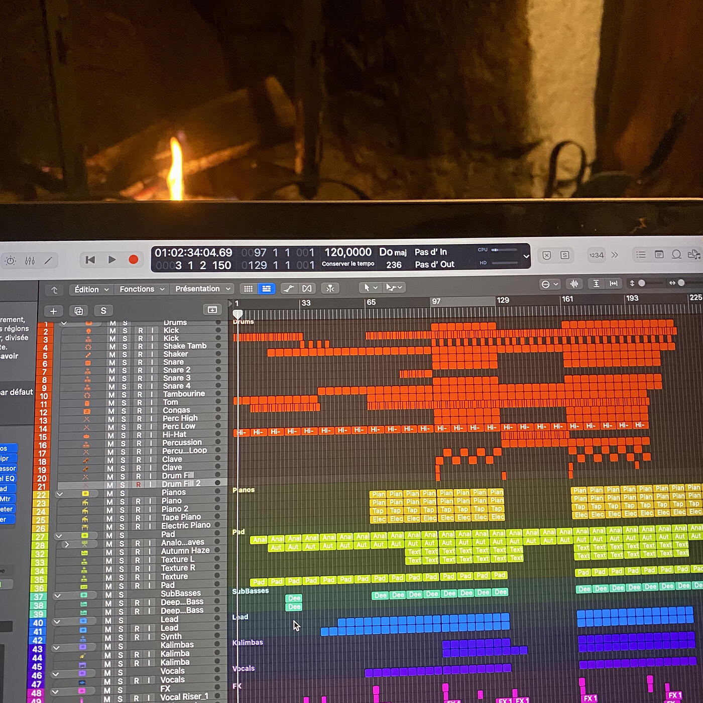Open the Snap mode circle dropdown
This screenshot has height=703, width=703.
(x=549, y=284)
